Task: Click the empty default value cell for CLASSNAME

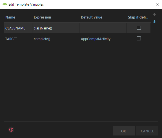Action: coord(103,28)
